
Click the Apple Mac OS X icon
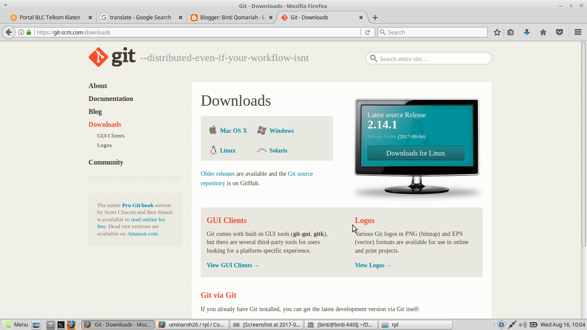click(x=213, y=130)
